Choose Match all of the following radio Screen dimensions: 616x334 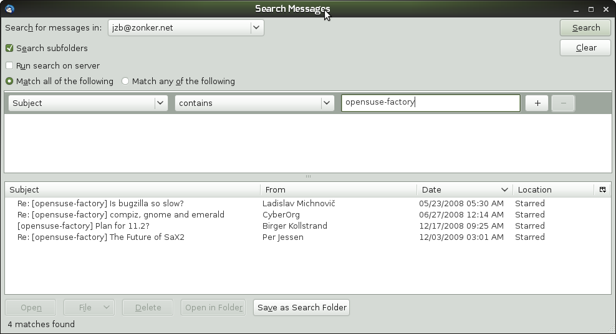pos(9,81)
